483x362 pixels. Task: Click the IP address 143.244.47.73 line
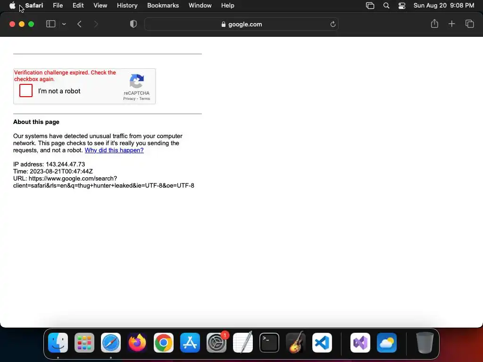[x=49, y=165]
